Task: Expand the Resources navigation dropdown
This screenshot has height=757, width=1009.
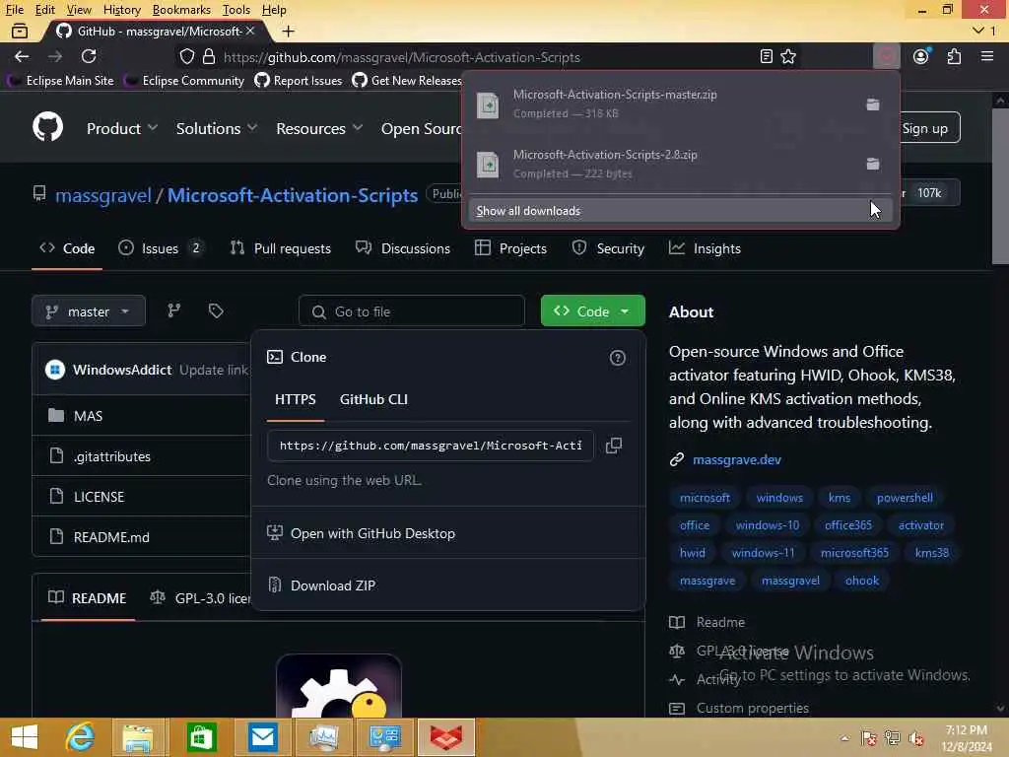Action: 318,128
